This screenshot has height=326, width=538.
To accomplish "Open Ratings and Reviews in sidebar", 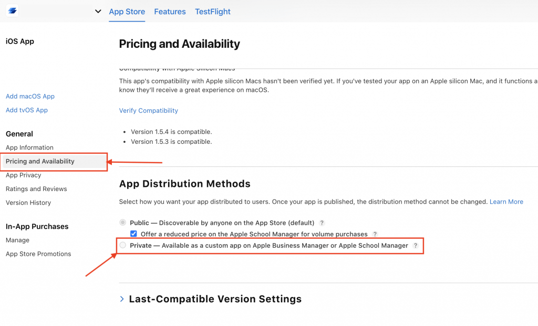I will coord(36,189).
